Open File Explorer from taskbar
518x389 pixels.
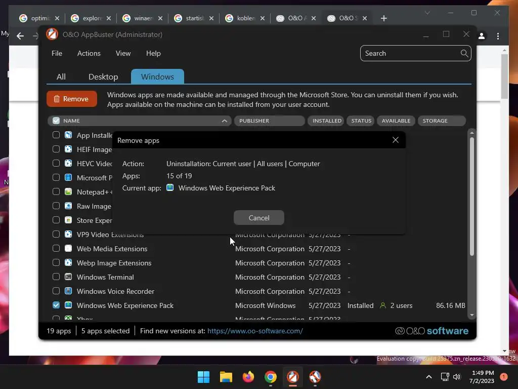pyautogui.click(x=226, y=377)
